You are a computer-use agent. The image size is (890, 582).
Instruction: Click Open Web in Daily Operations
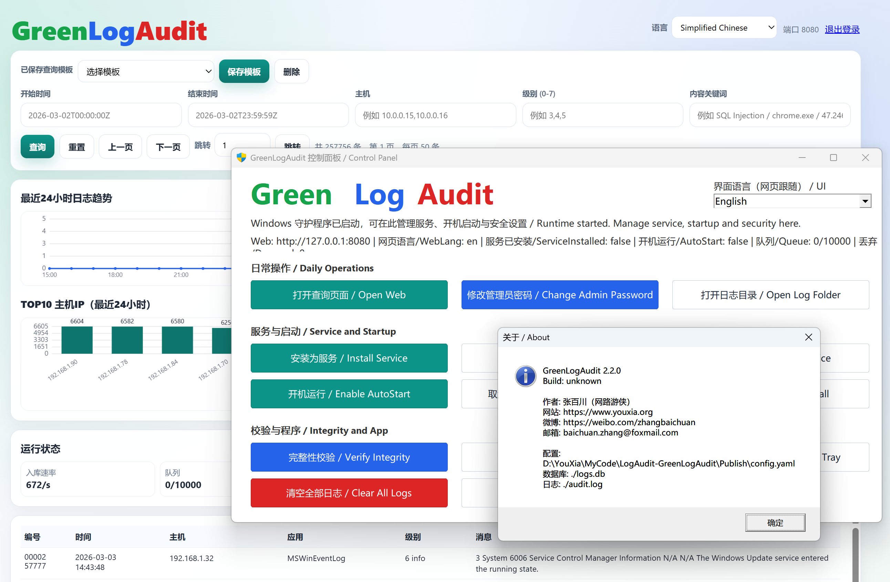(x=349, y=295)
